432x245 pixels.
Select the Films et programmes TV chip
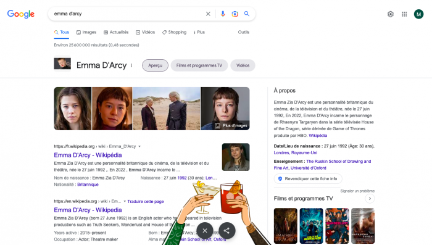199,65
